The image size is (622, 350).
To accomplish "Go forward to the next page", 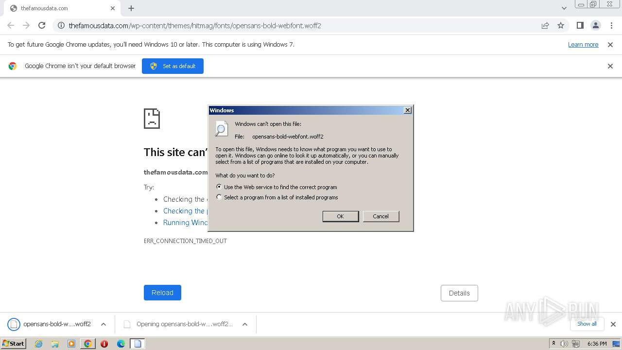I will pyautogui.click(x=26, y=25).
